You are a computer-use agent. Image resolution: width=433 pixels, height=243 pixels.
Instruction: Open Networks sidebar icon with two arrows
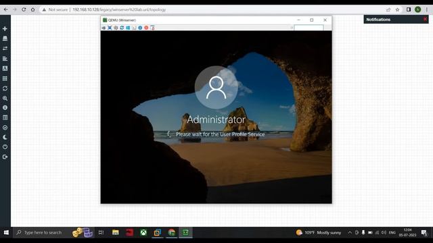click(5, 48)
